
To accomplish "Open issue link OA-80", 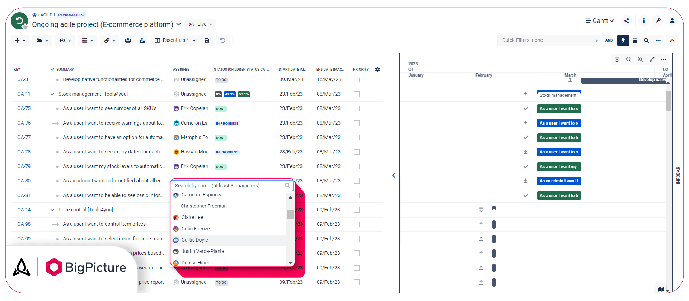I will tap(24, 181).
